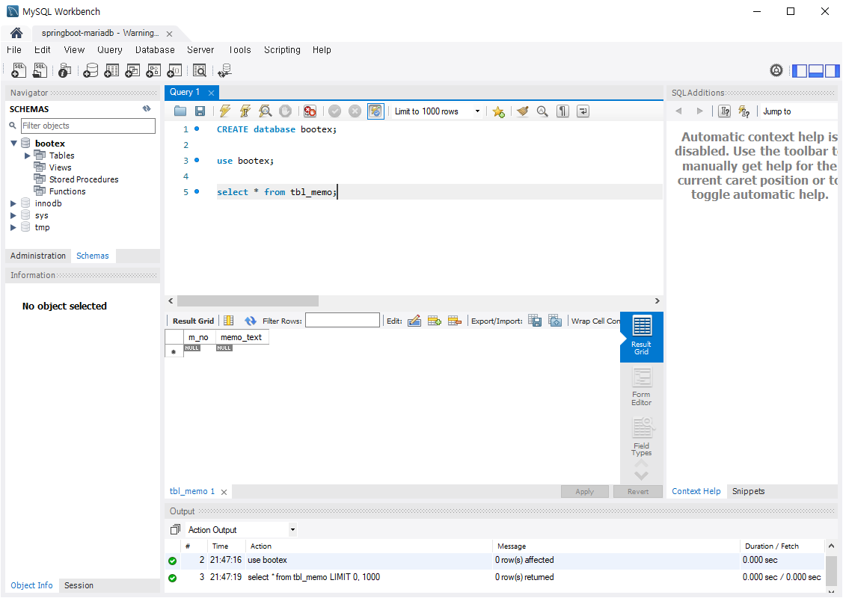This screenshot has width=843, height=598.
Task: Create a new view icon in main toolbar
Action: [x=133, y=70]
